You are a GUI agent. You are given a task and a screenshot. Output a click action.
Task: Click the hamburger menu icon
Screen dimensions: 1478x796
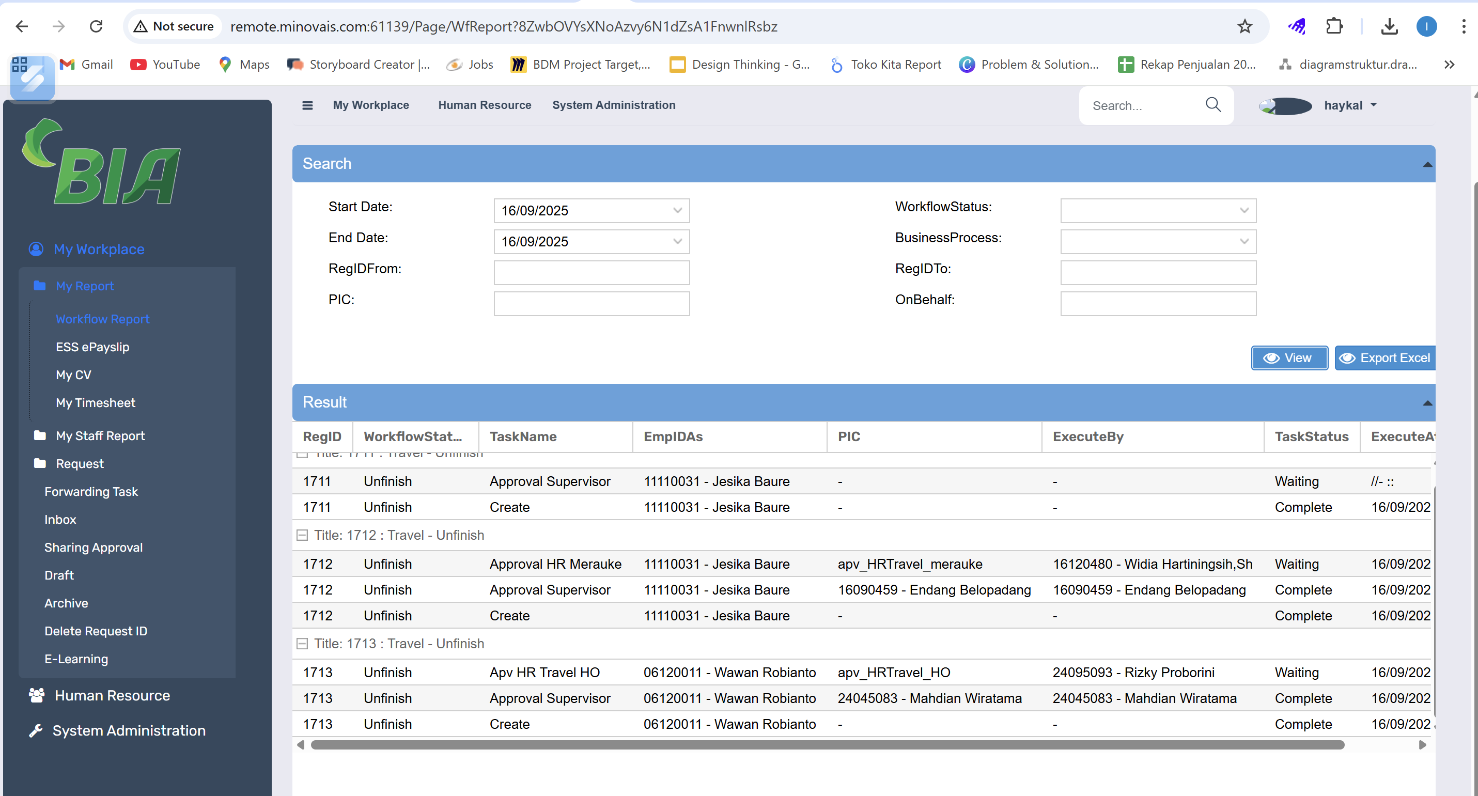tap(307, 105)
